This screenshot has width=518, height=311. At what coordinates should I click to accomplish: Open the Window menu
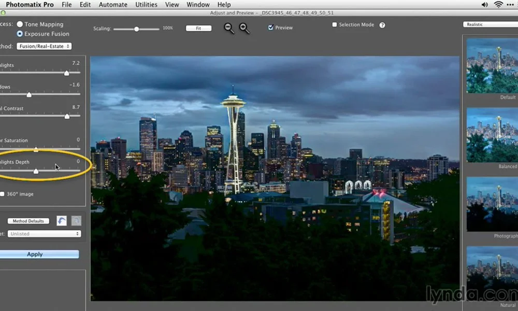[198, 5]
